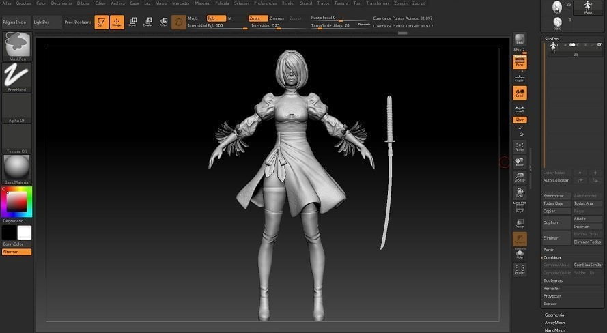Click the L.Sym icon
Viewport: 607px width, 333px height.
point(520,109)
